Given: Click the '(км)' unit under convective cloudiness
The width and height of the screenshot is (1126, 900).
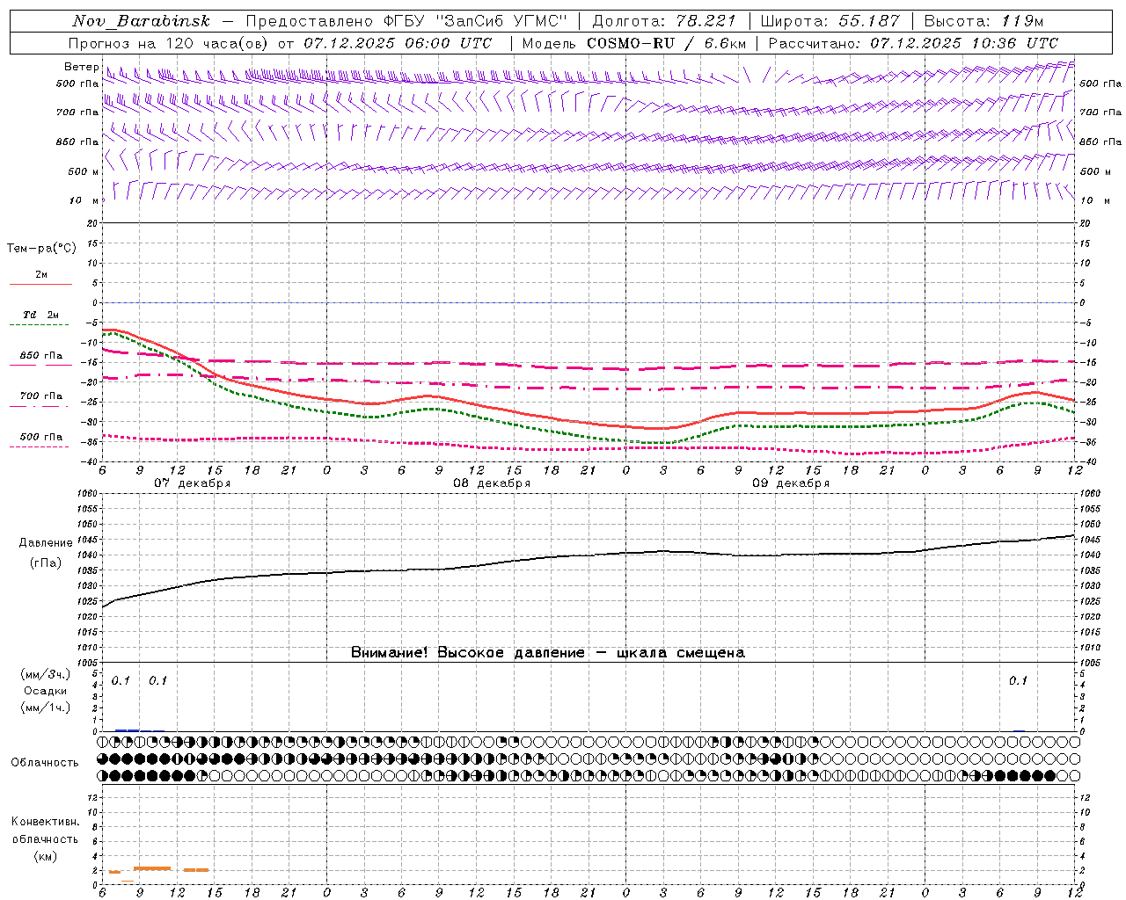Looking at the screenshot, I should click(45, 856).
